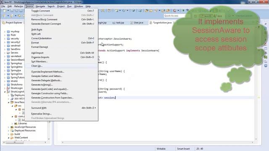Image resolution: width=269 pixels, height=151 pixels.
Task: Click the Project Explorer view icon
Action: (4, 23)
